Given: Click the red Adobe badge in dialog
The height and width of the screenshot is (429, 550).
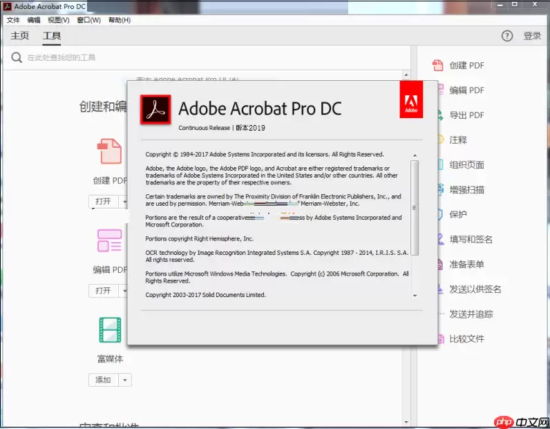Looking at the screenshot, I should 411,99.
